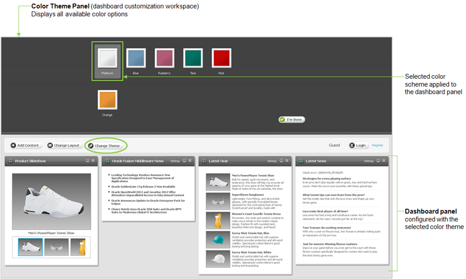Image resolution: width=466 pixels, height=279 pixels.
Task: Click the large tennis shoe slideshow image
Action: point(52,201)
